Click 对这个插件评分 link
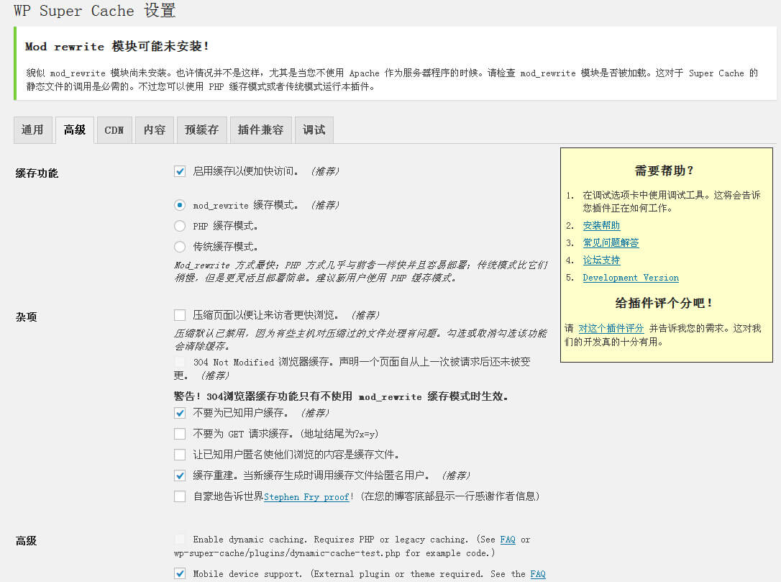 [611, 328]
